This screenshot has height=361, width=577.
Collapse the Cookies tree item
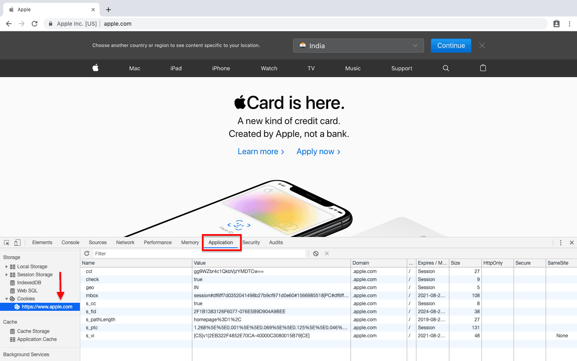coord(6,299)
